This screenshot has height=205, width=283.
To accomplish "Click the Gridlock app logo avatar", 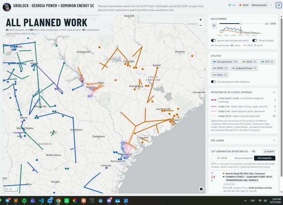I will 7,7.
